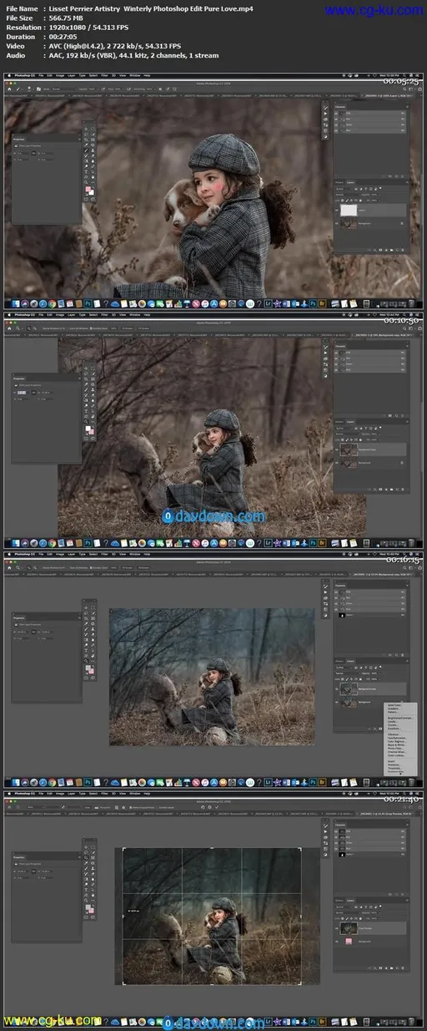Click Properties panel tab in 00:21:40 frame
This screenshot has height=1031, width=427.
pyautogui.click(x=18, y=857)
